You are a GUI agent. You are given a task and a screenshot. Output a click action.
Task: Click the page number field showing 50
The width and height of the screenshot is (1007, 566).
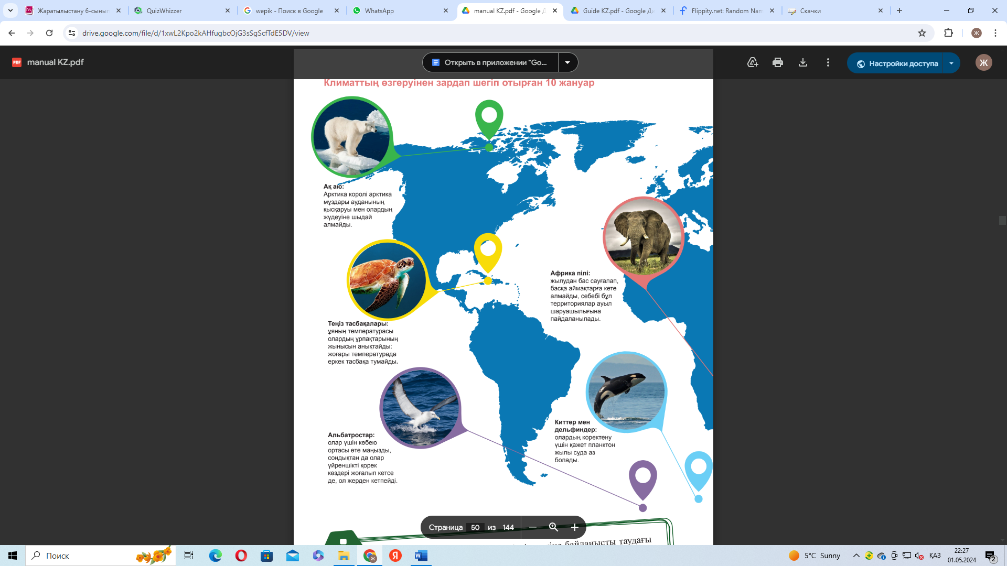tap(475, 527)
